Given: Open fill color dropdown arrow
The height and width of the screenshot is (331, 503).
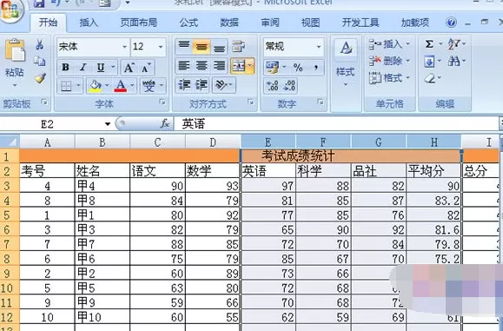Looking at the screenshot, I should pos(107,86).
